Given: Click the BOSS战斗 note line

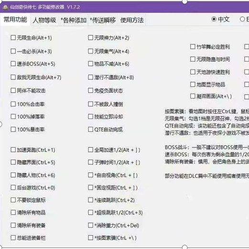Looking at the screenshot, I should (207, 147).
